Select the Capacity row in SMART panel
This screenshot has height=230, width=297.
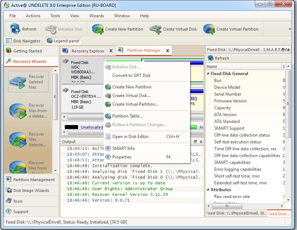coord(246,108)
